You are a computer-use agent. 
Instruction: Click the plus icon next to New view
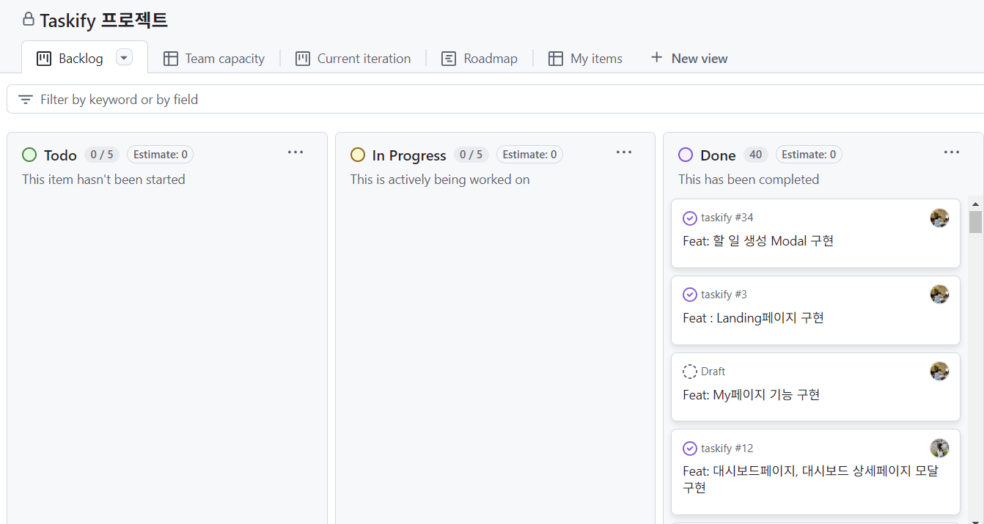click(657, 58)
